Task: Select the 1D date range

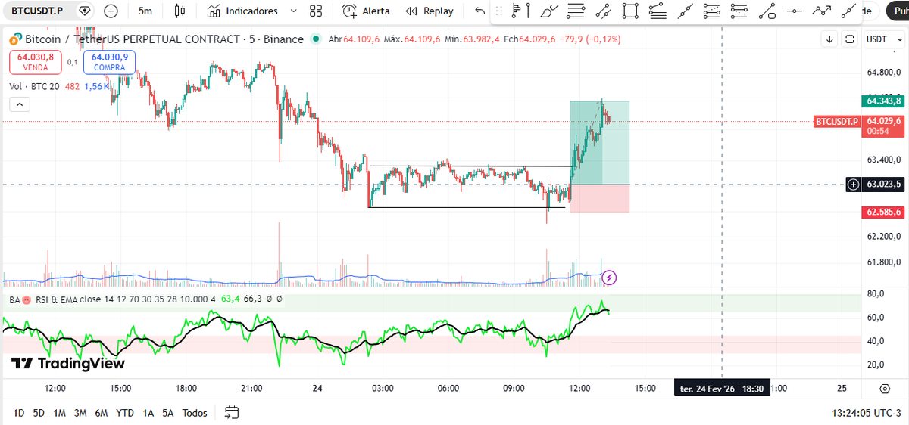Action: click(x=19, y=413)
